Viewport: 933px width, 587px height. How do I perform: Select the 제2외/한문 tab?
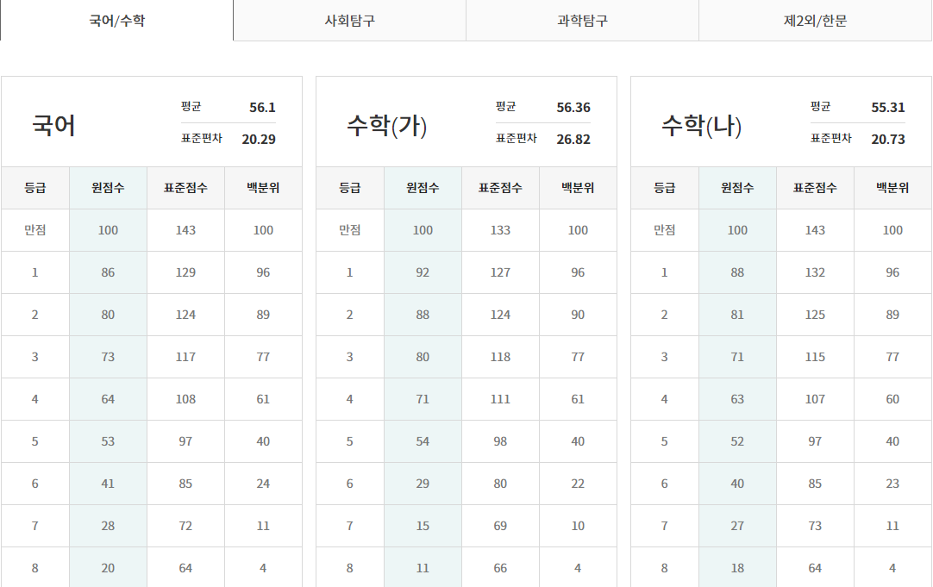(x=815, y=21)
